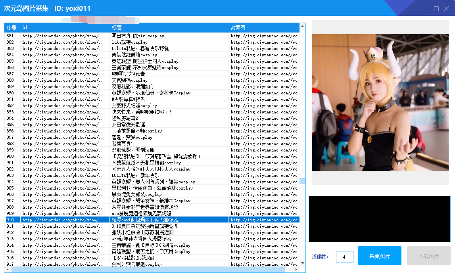The height and width of the screenshot is (278, 455).
Task: Click the vertical scrollbar thumb
Action: [x=302, y=181]
